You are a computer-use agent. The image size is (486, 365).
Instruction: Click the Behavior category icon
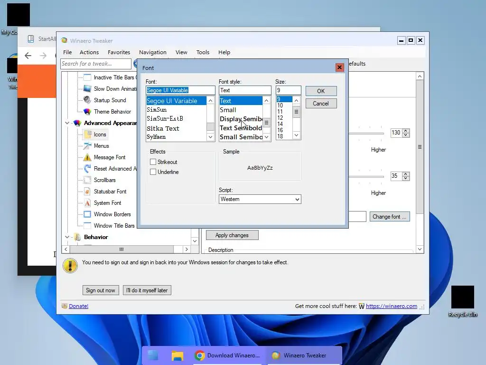click(77, 237)
